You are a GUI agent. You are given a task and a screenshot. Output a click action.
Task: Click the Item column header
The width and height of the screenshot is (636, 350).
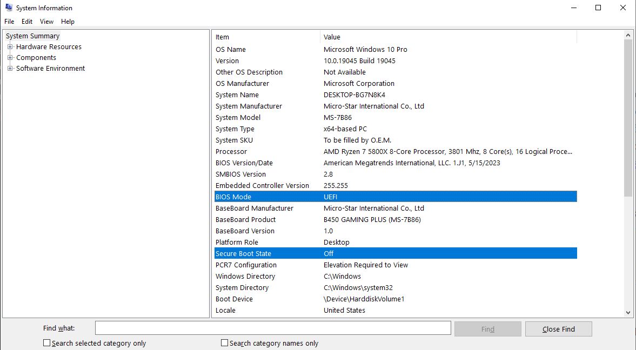tap(267, 37)
